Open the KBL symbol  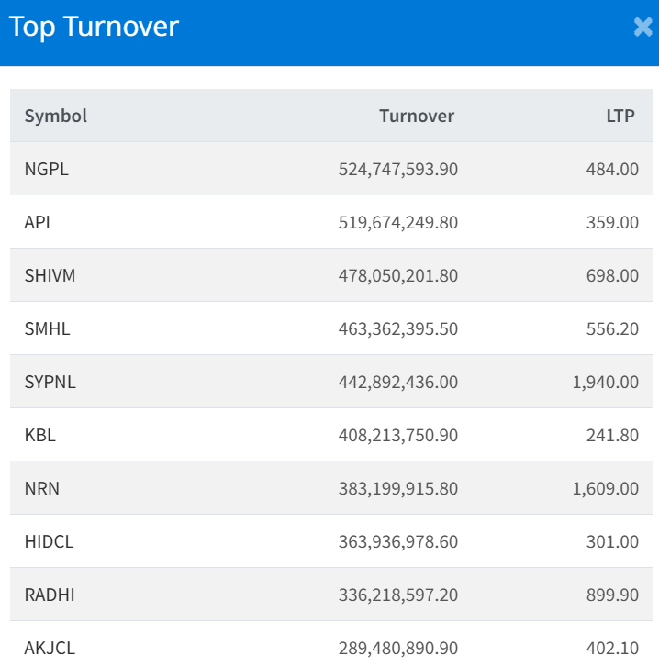(x=39, y=435)
